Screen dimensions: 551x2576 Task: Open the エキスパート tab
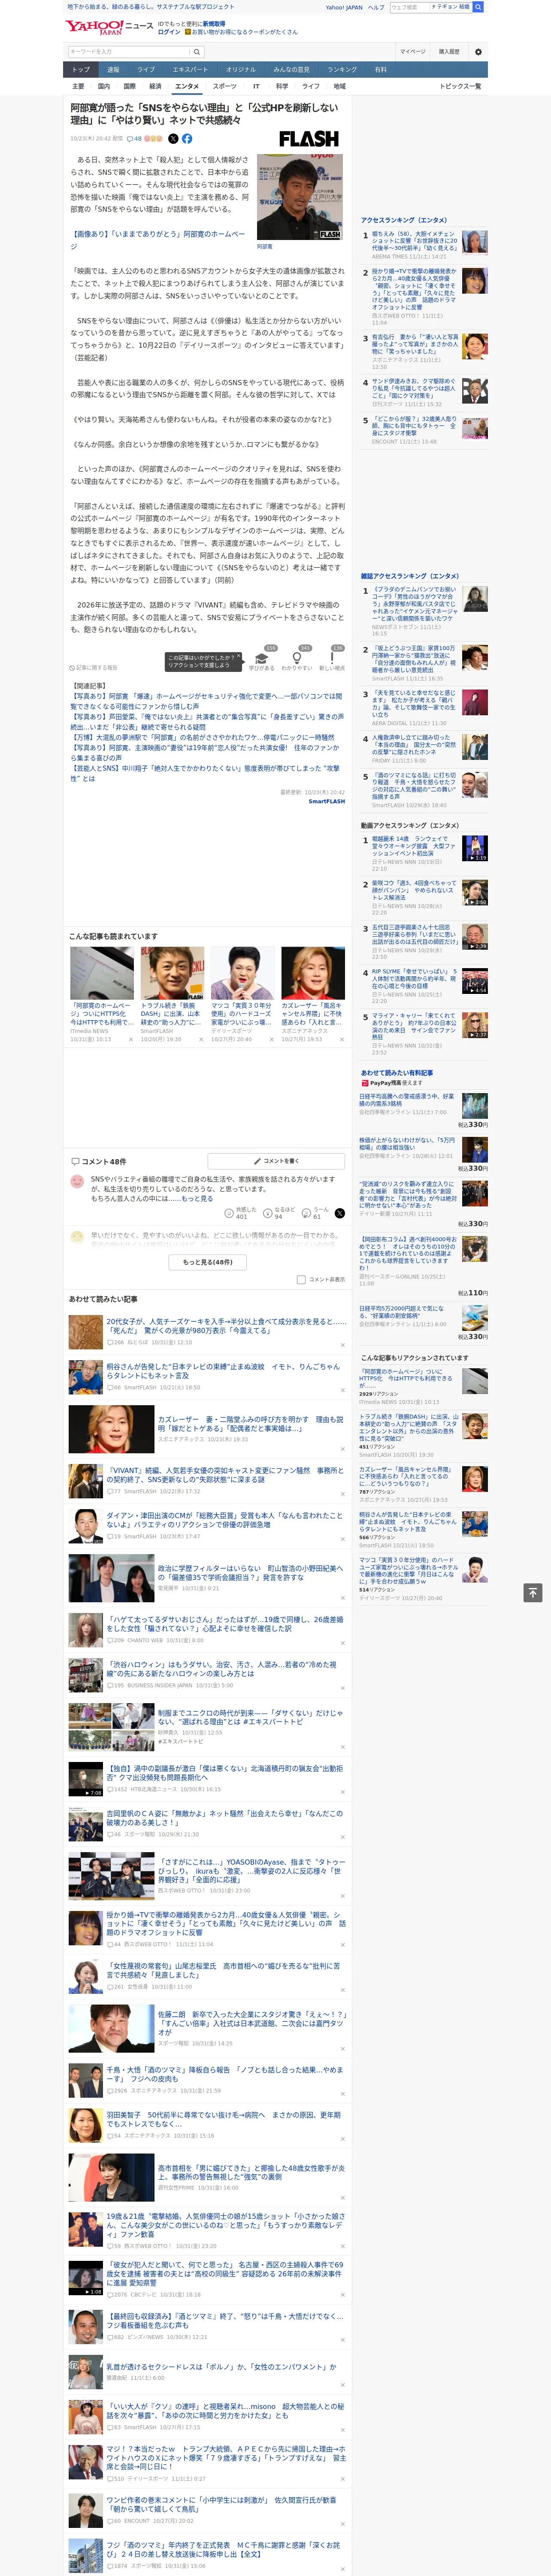(x=190, y=70)
